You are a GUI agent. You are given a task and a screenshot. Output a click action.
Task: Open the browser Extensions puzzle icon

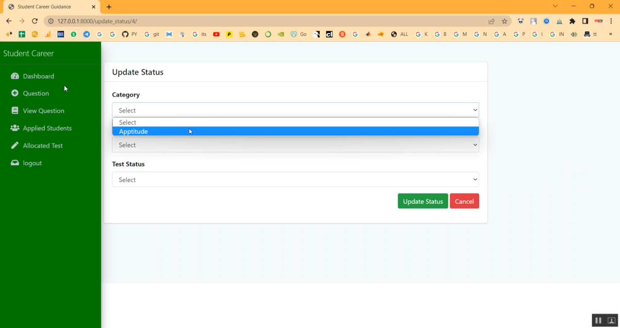[x=572, y=21]
